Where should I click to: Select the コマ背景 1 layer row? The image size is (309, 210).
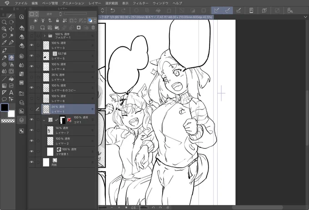(70, 152)
